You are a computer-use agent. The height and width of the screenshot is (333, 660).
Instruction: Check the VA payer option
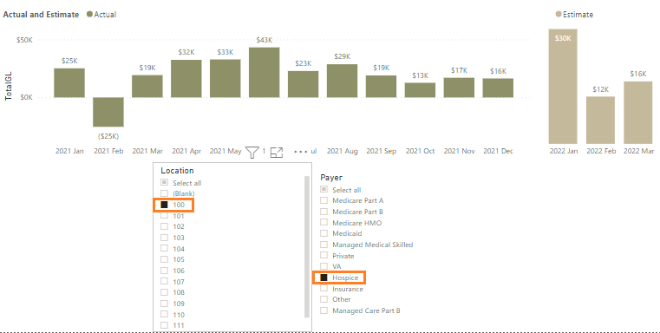323,266
